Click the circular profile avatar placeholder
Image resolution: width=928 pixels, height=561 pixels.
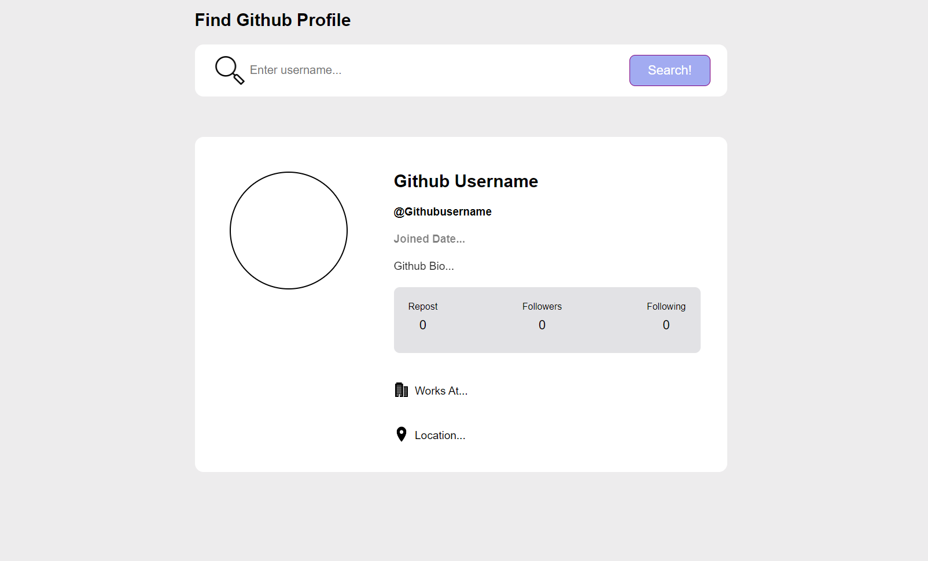click(x=289, y=231)
